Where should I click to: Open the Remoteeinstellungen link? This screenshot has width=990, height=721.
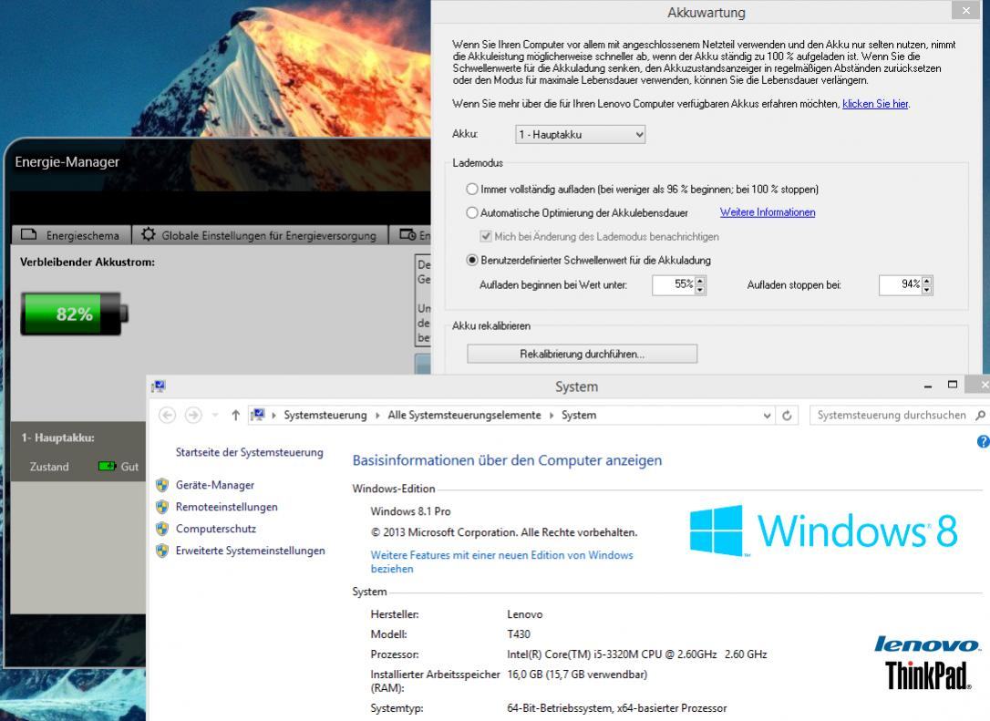click(x=227, y=507)
